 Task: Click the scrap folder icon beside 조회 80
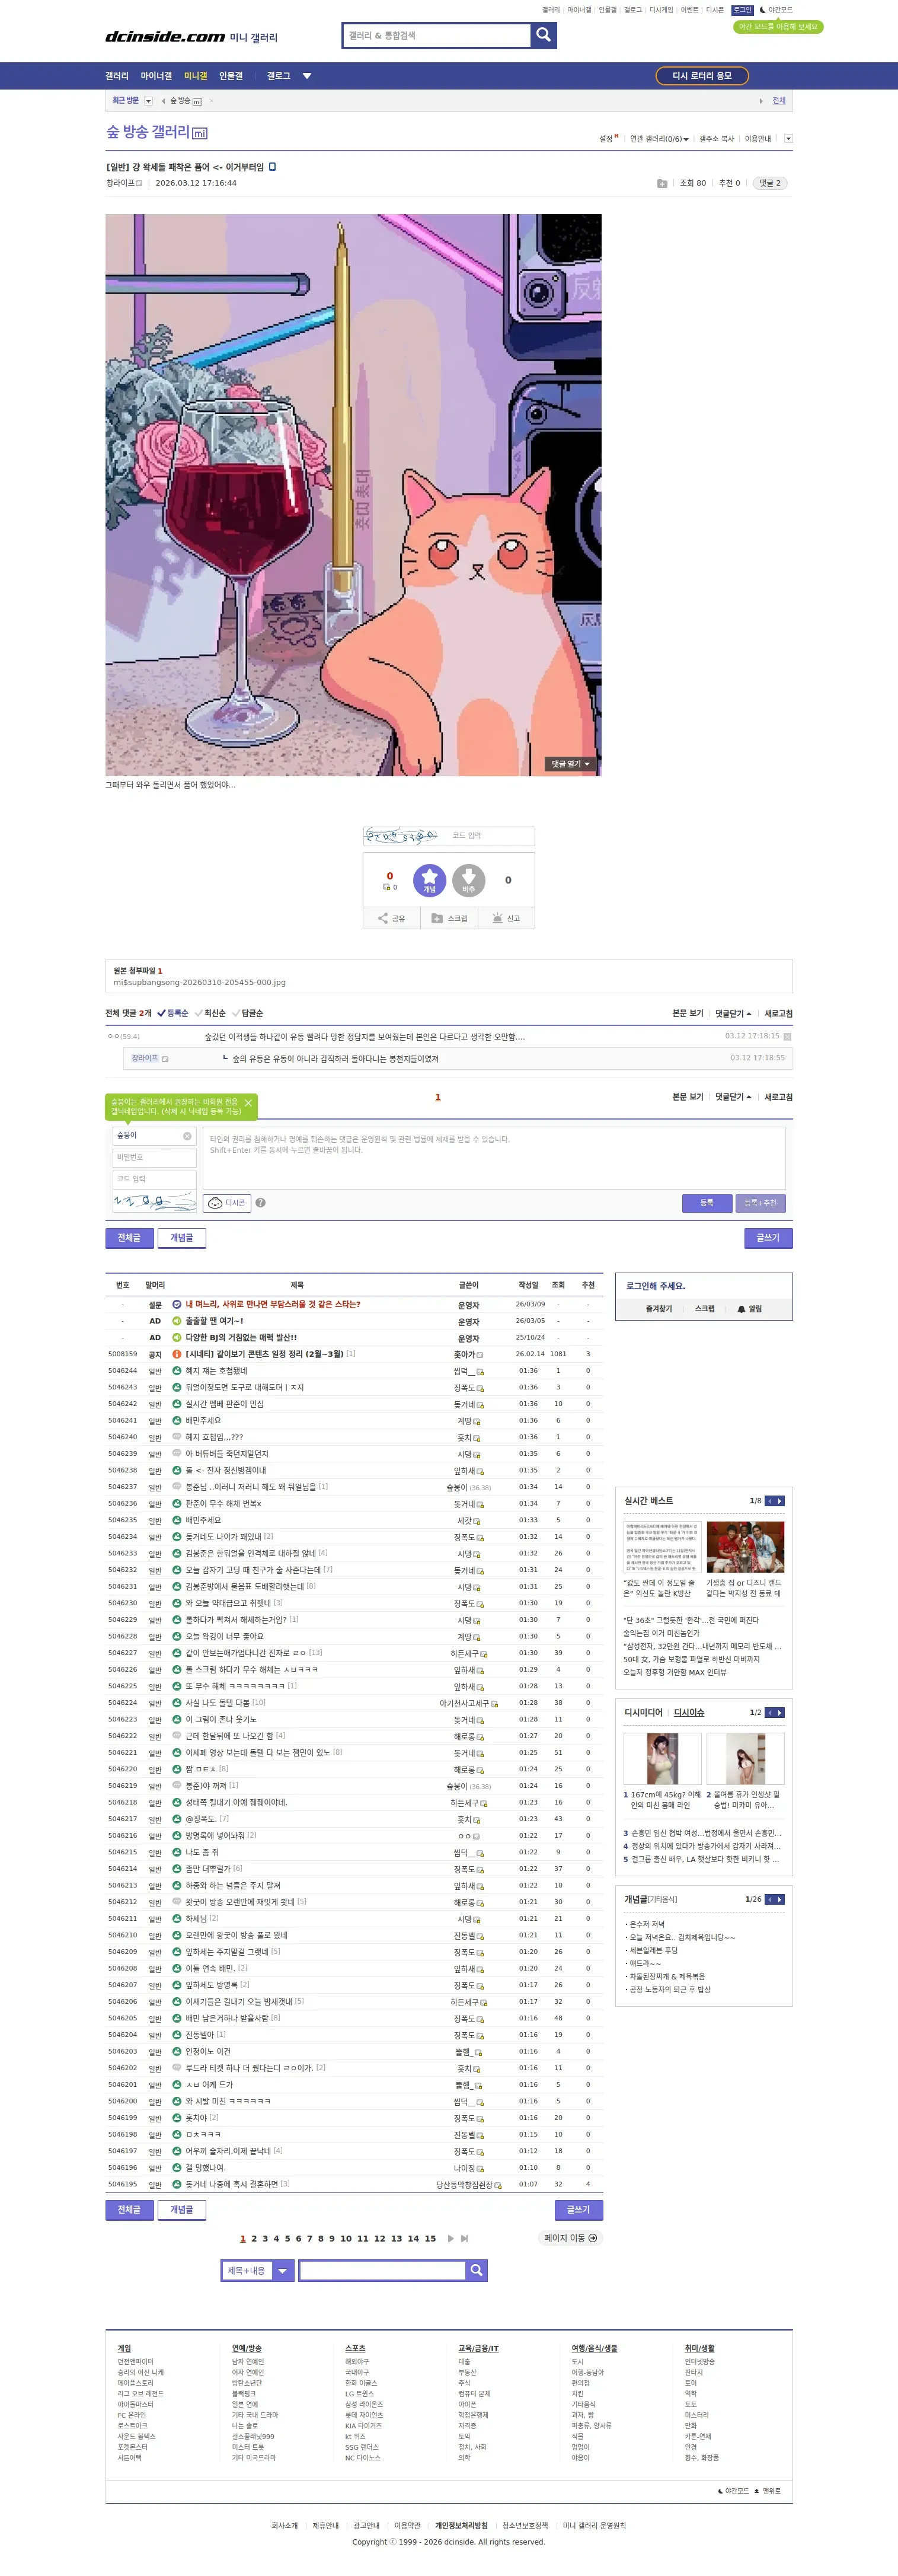point(662,183)
